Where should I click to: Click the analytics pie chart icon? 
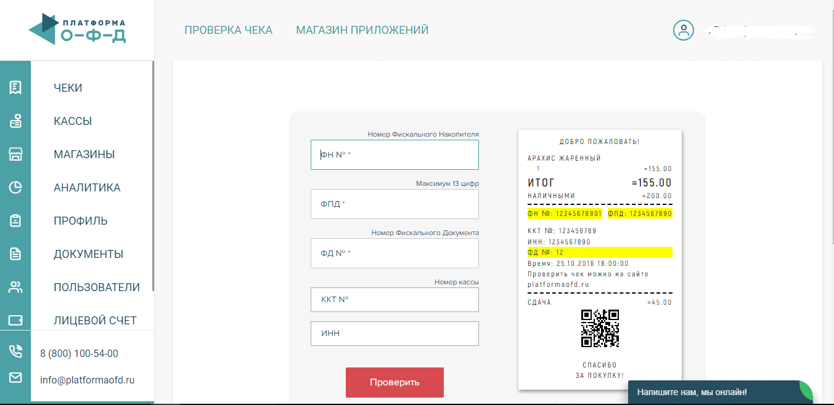coord(15,188)
